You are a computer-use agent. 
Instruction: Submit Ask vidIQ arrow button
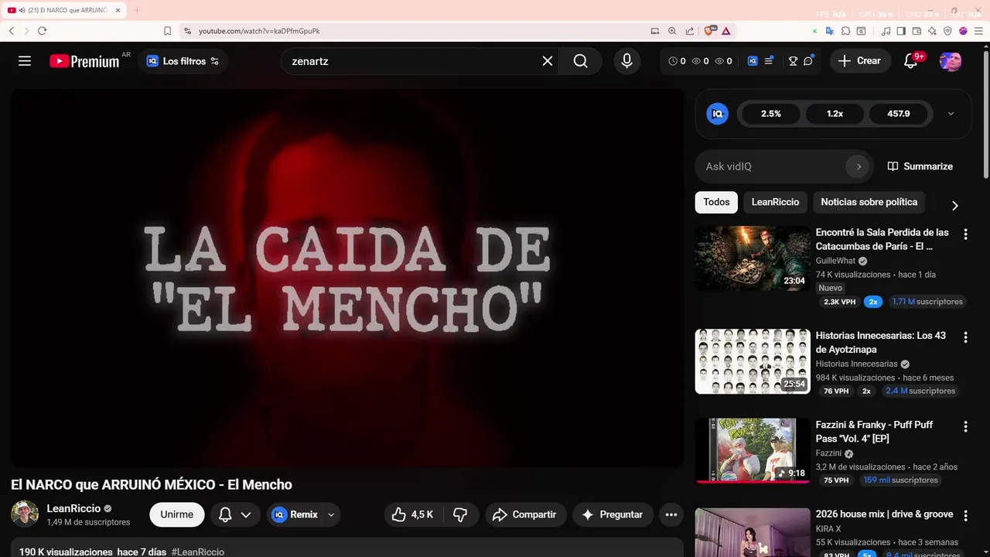[x=858, y=166]
